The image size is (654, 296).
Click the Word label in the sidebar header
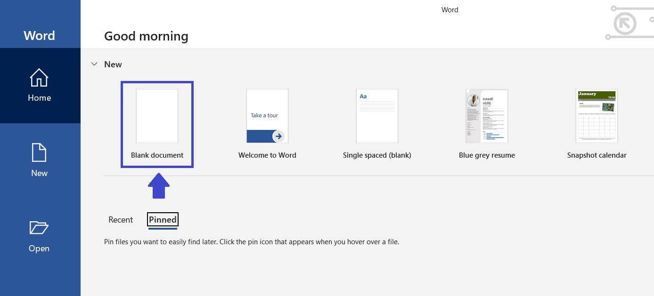click(x=39, y=35)
